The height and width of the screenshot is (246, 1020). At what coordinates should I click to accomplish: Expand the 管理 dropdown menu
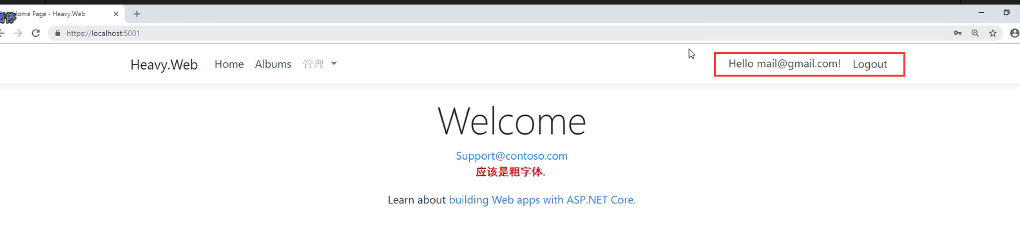[x=320, y=64]
